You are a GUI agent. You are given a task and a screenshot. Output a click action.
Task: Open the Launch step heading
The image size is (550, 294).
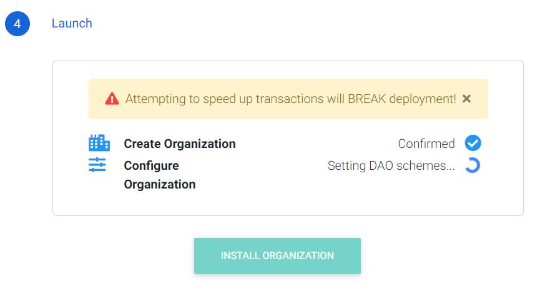[72, 24]
